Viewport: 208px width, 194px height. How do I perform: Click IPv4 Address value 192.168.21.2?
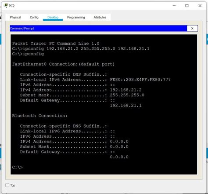point(126,90)
